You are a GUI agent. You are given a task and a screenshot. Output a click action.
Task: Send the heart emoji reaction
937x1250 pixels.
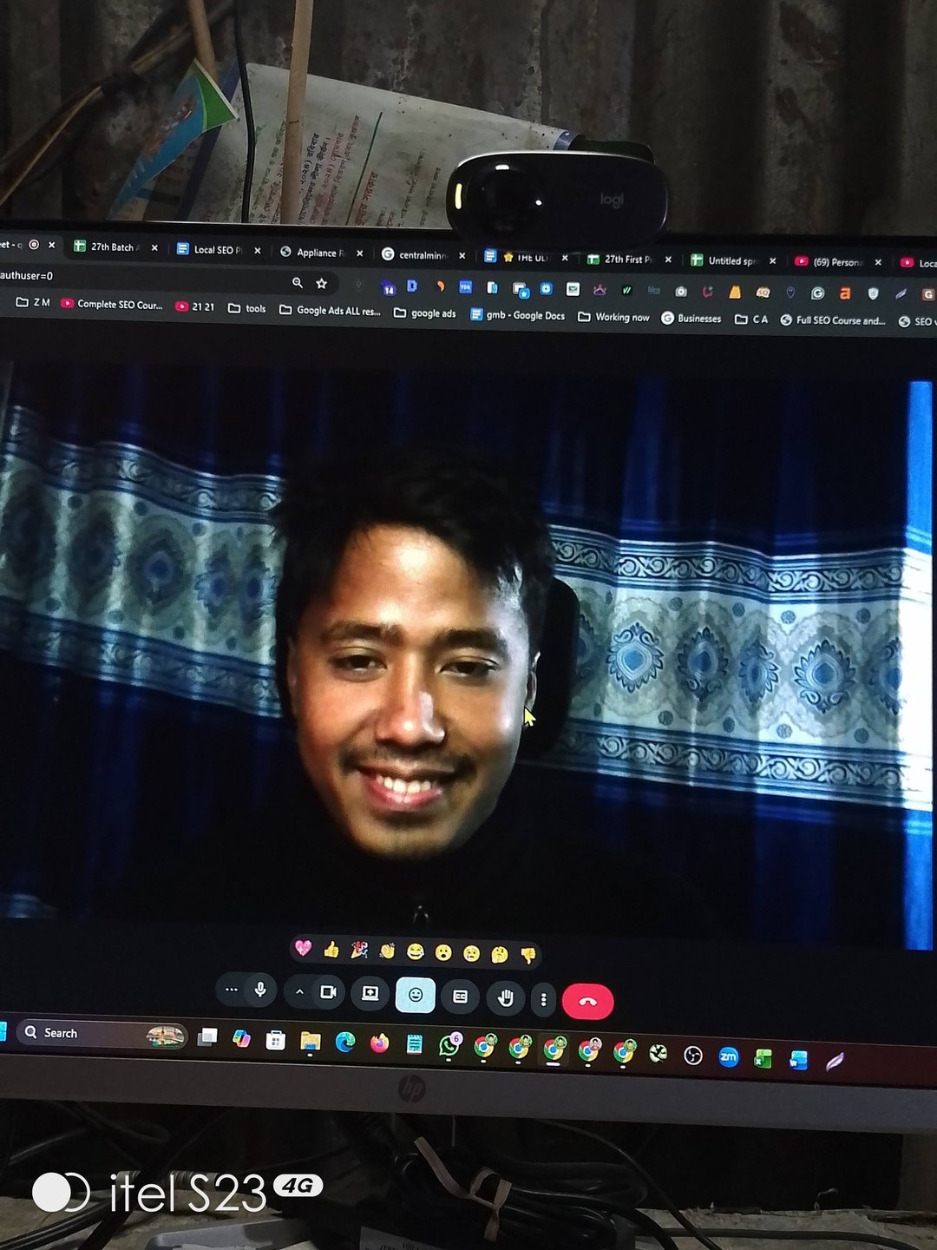[x=303, y=948]
